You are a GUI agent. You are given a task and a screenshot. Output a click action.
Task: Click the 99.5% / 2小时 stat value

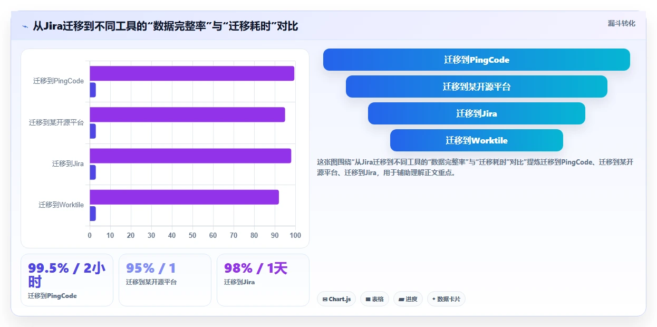[x=67, y=274]
